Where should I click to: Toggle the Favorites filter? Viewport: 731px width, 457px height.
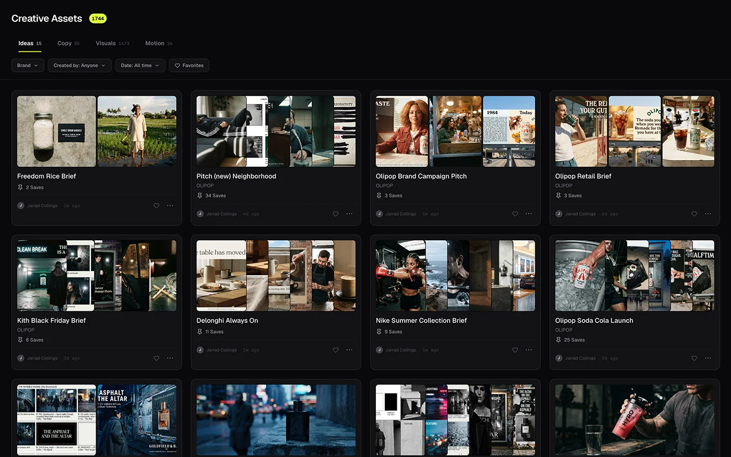[x=189, y=65]
